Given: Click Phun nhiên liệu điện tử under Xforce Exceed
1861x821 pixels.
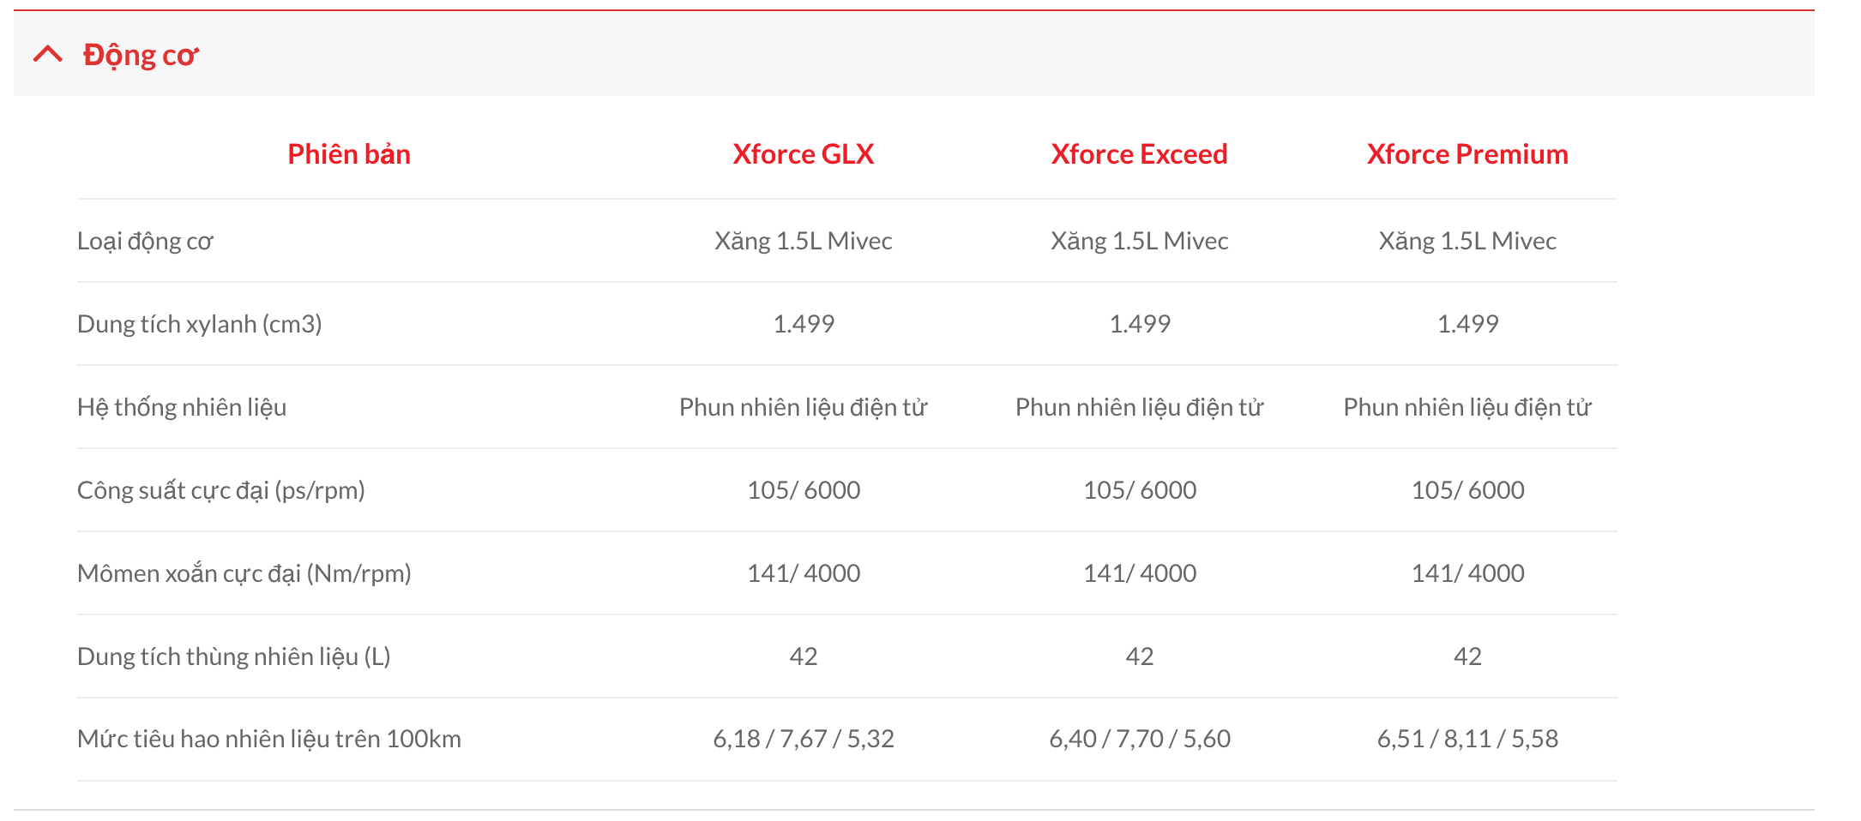Looking at the screenshot, I should click(x=1139, y=407).
